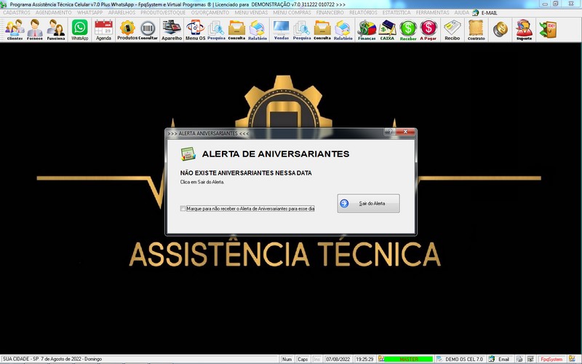Screen dimensions: 582x364
Task: Click Consulta drawer icon in Vendas group
Action: pyautogui.click(x=322, y=30)
